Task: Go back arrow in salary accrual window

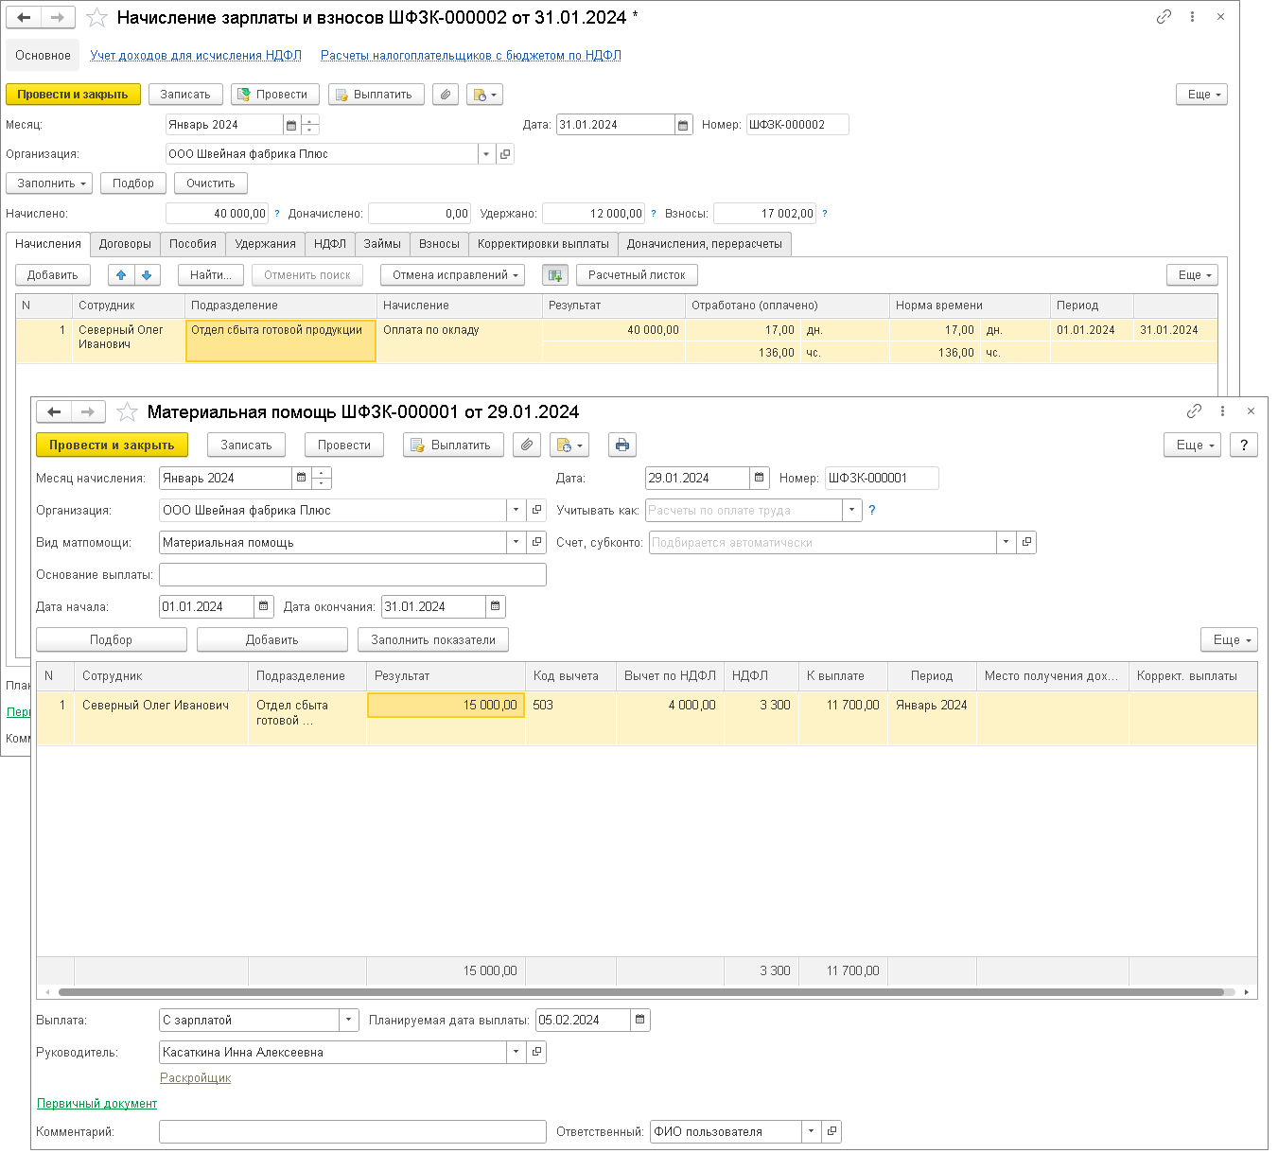Action: pyautogui.click(x=24, y=17)
